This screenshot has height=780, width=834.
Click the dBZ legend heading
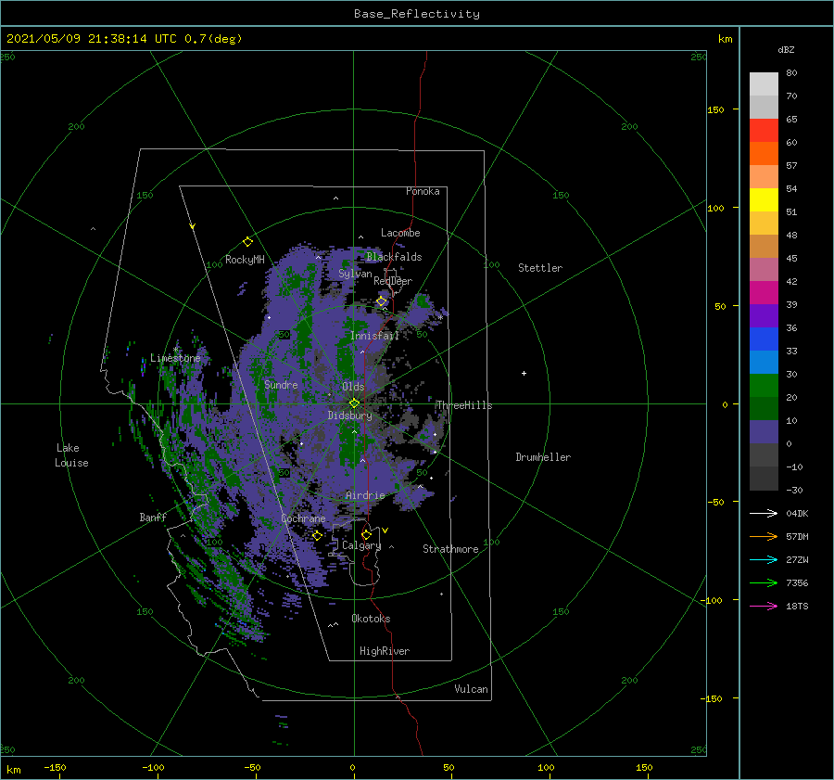[786, 49]
